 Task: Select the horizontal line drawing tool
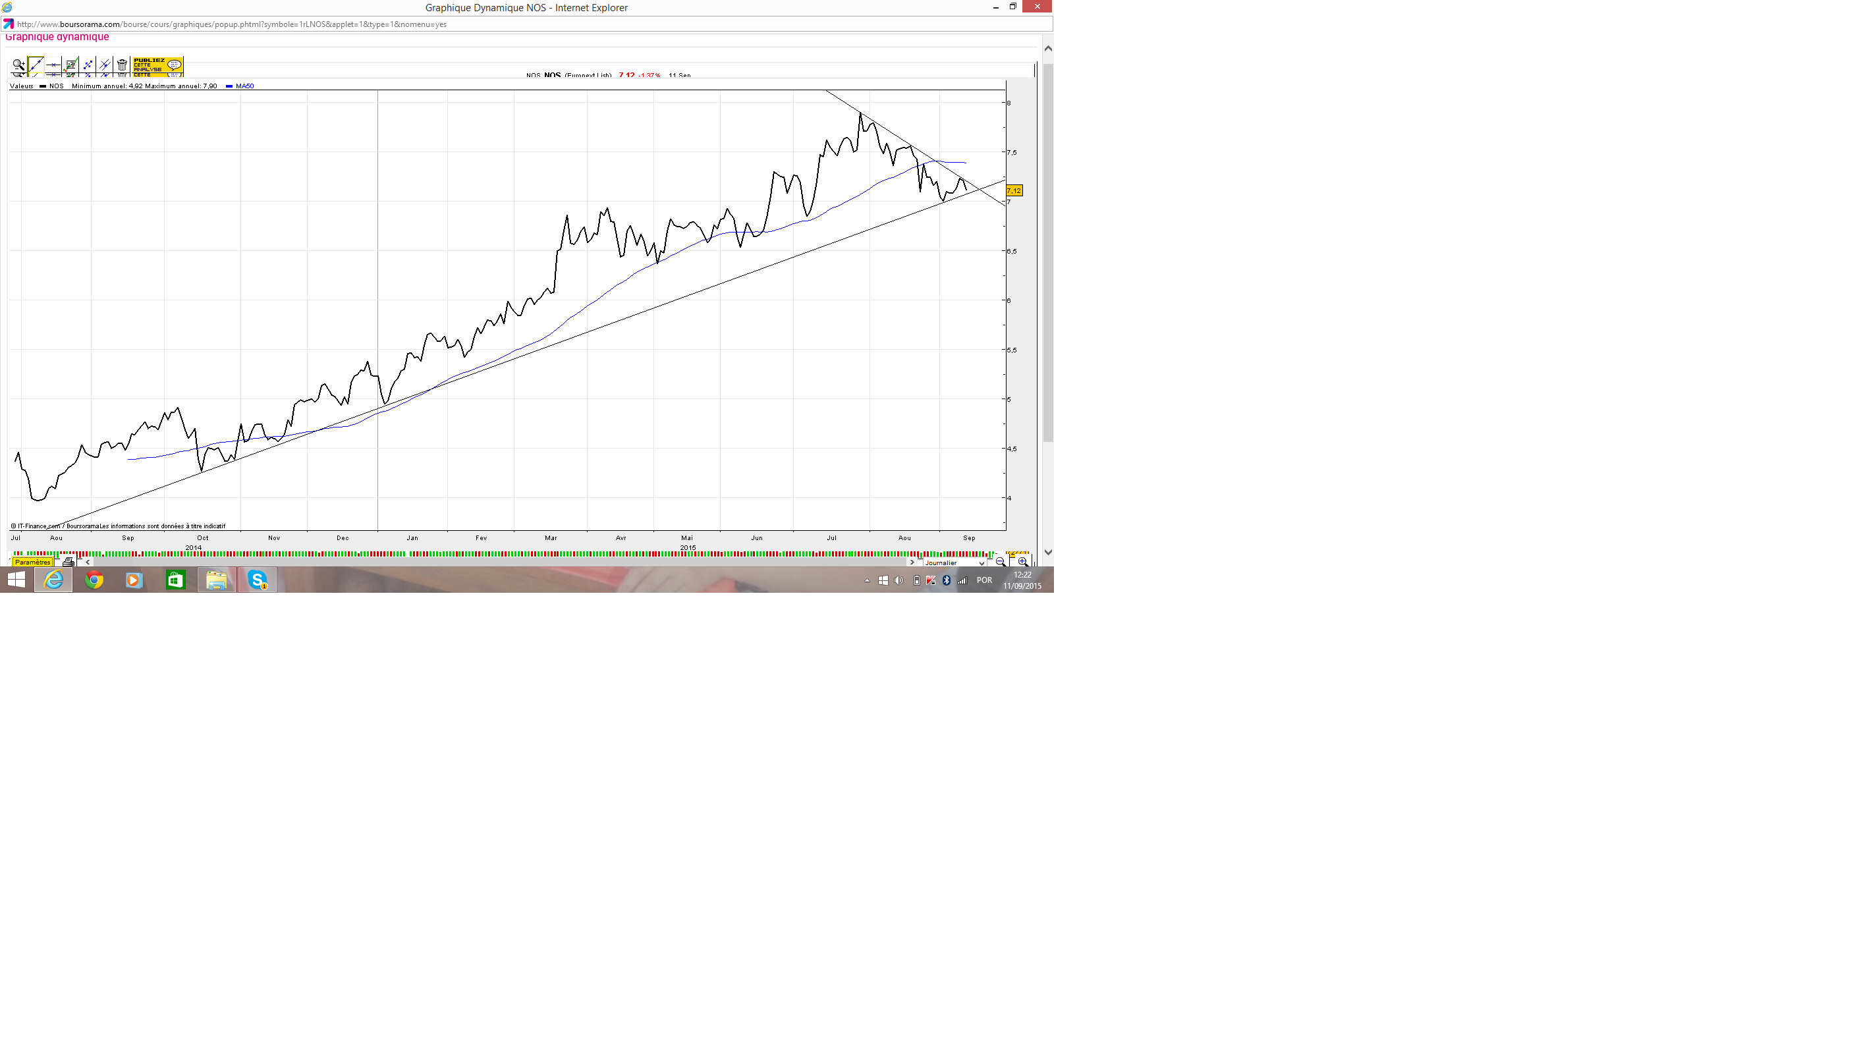(x=53, y=65)
